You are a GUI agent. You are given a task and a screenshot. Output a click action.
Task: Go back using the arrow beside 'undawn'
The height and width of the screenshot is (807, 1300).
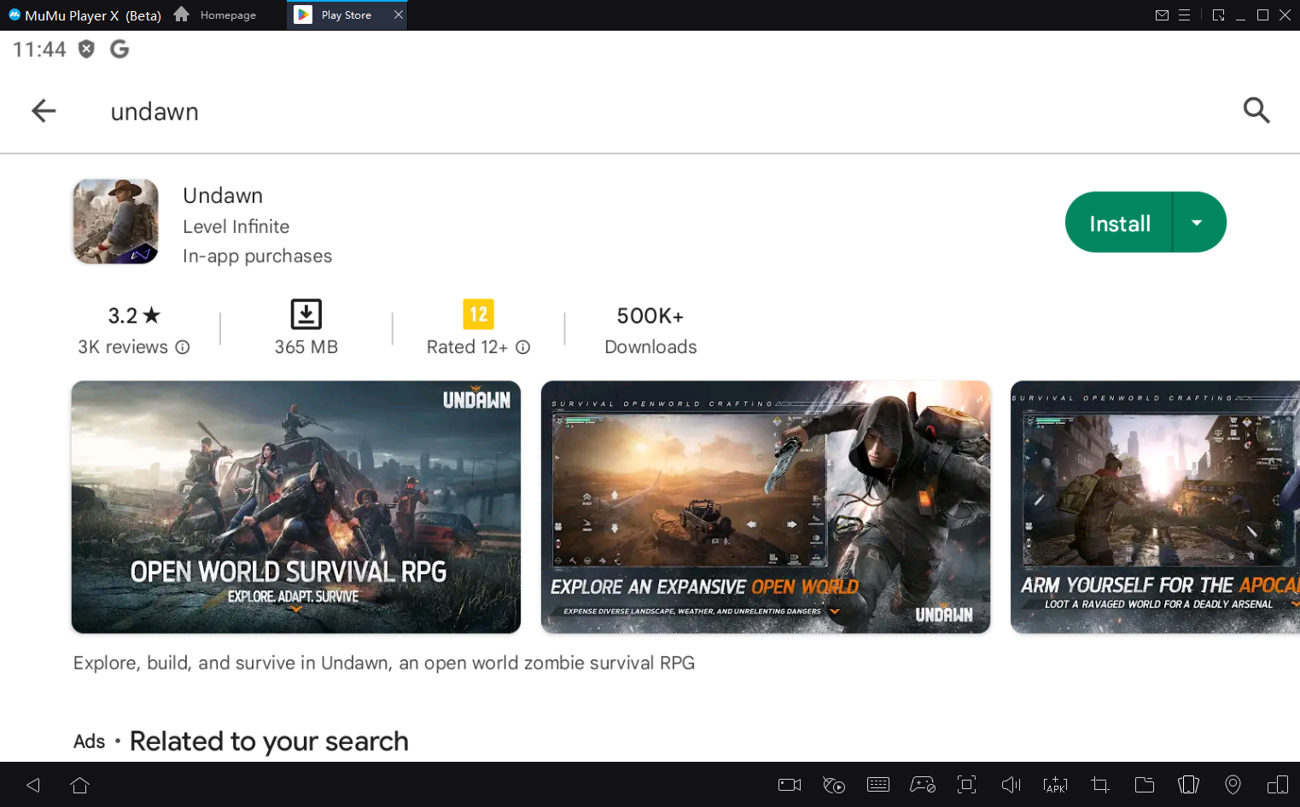click(x=44, y=111)
